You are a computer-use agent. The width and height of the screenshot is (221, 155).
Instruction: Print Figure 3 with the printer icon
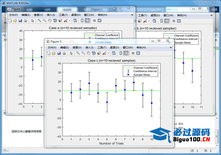[x=64, y=53]
